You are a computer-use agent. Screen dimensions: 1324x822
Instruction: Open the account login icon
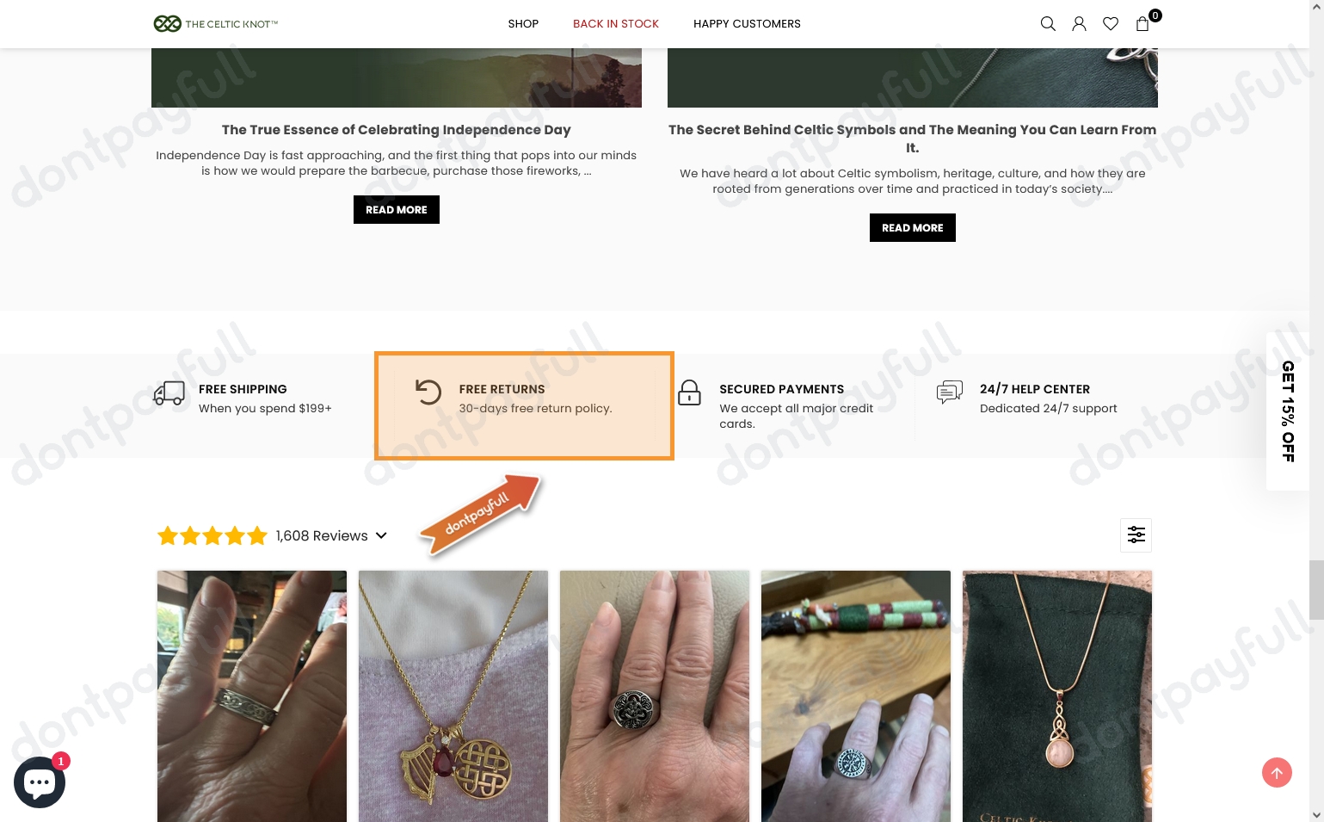[1079, 23]
